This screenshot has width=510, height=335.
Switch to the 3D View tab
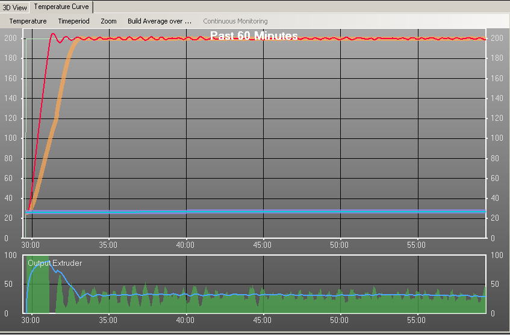point(14,7)
